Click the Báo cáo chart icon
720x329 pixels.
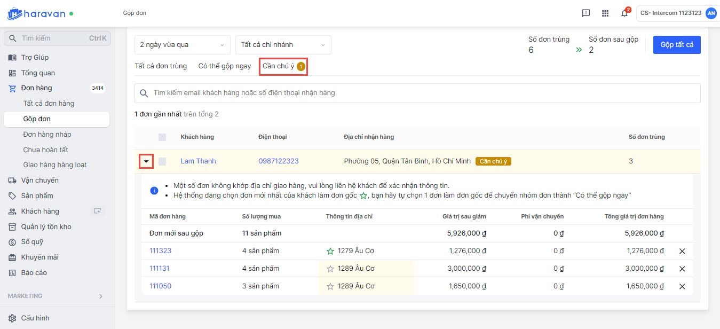tap(12, 273)
